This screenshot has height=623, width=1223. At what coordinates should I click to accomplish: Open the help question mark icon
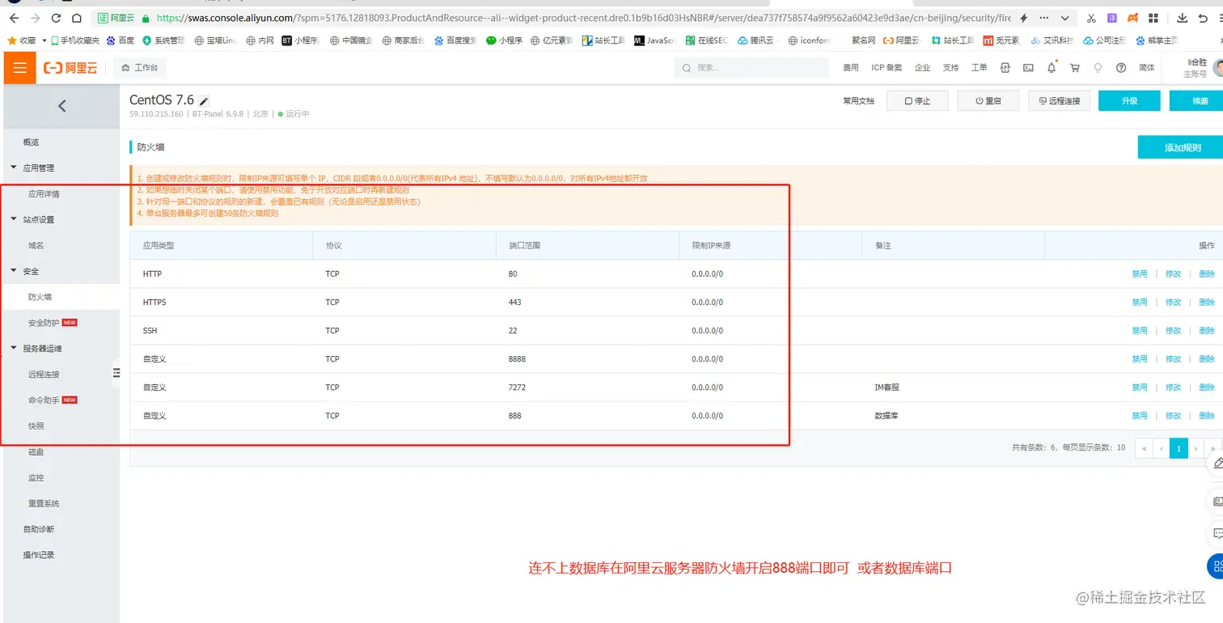(1121, 68)
